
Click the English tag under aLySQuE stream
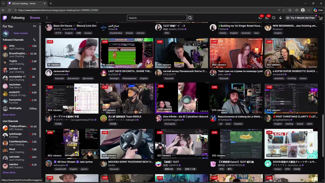144,78
